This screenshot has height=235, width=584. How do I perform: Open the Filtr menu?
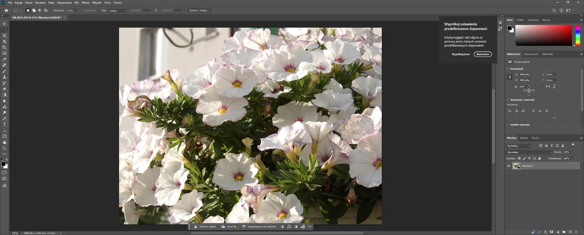click(x=77, y=3)
